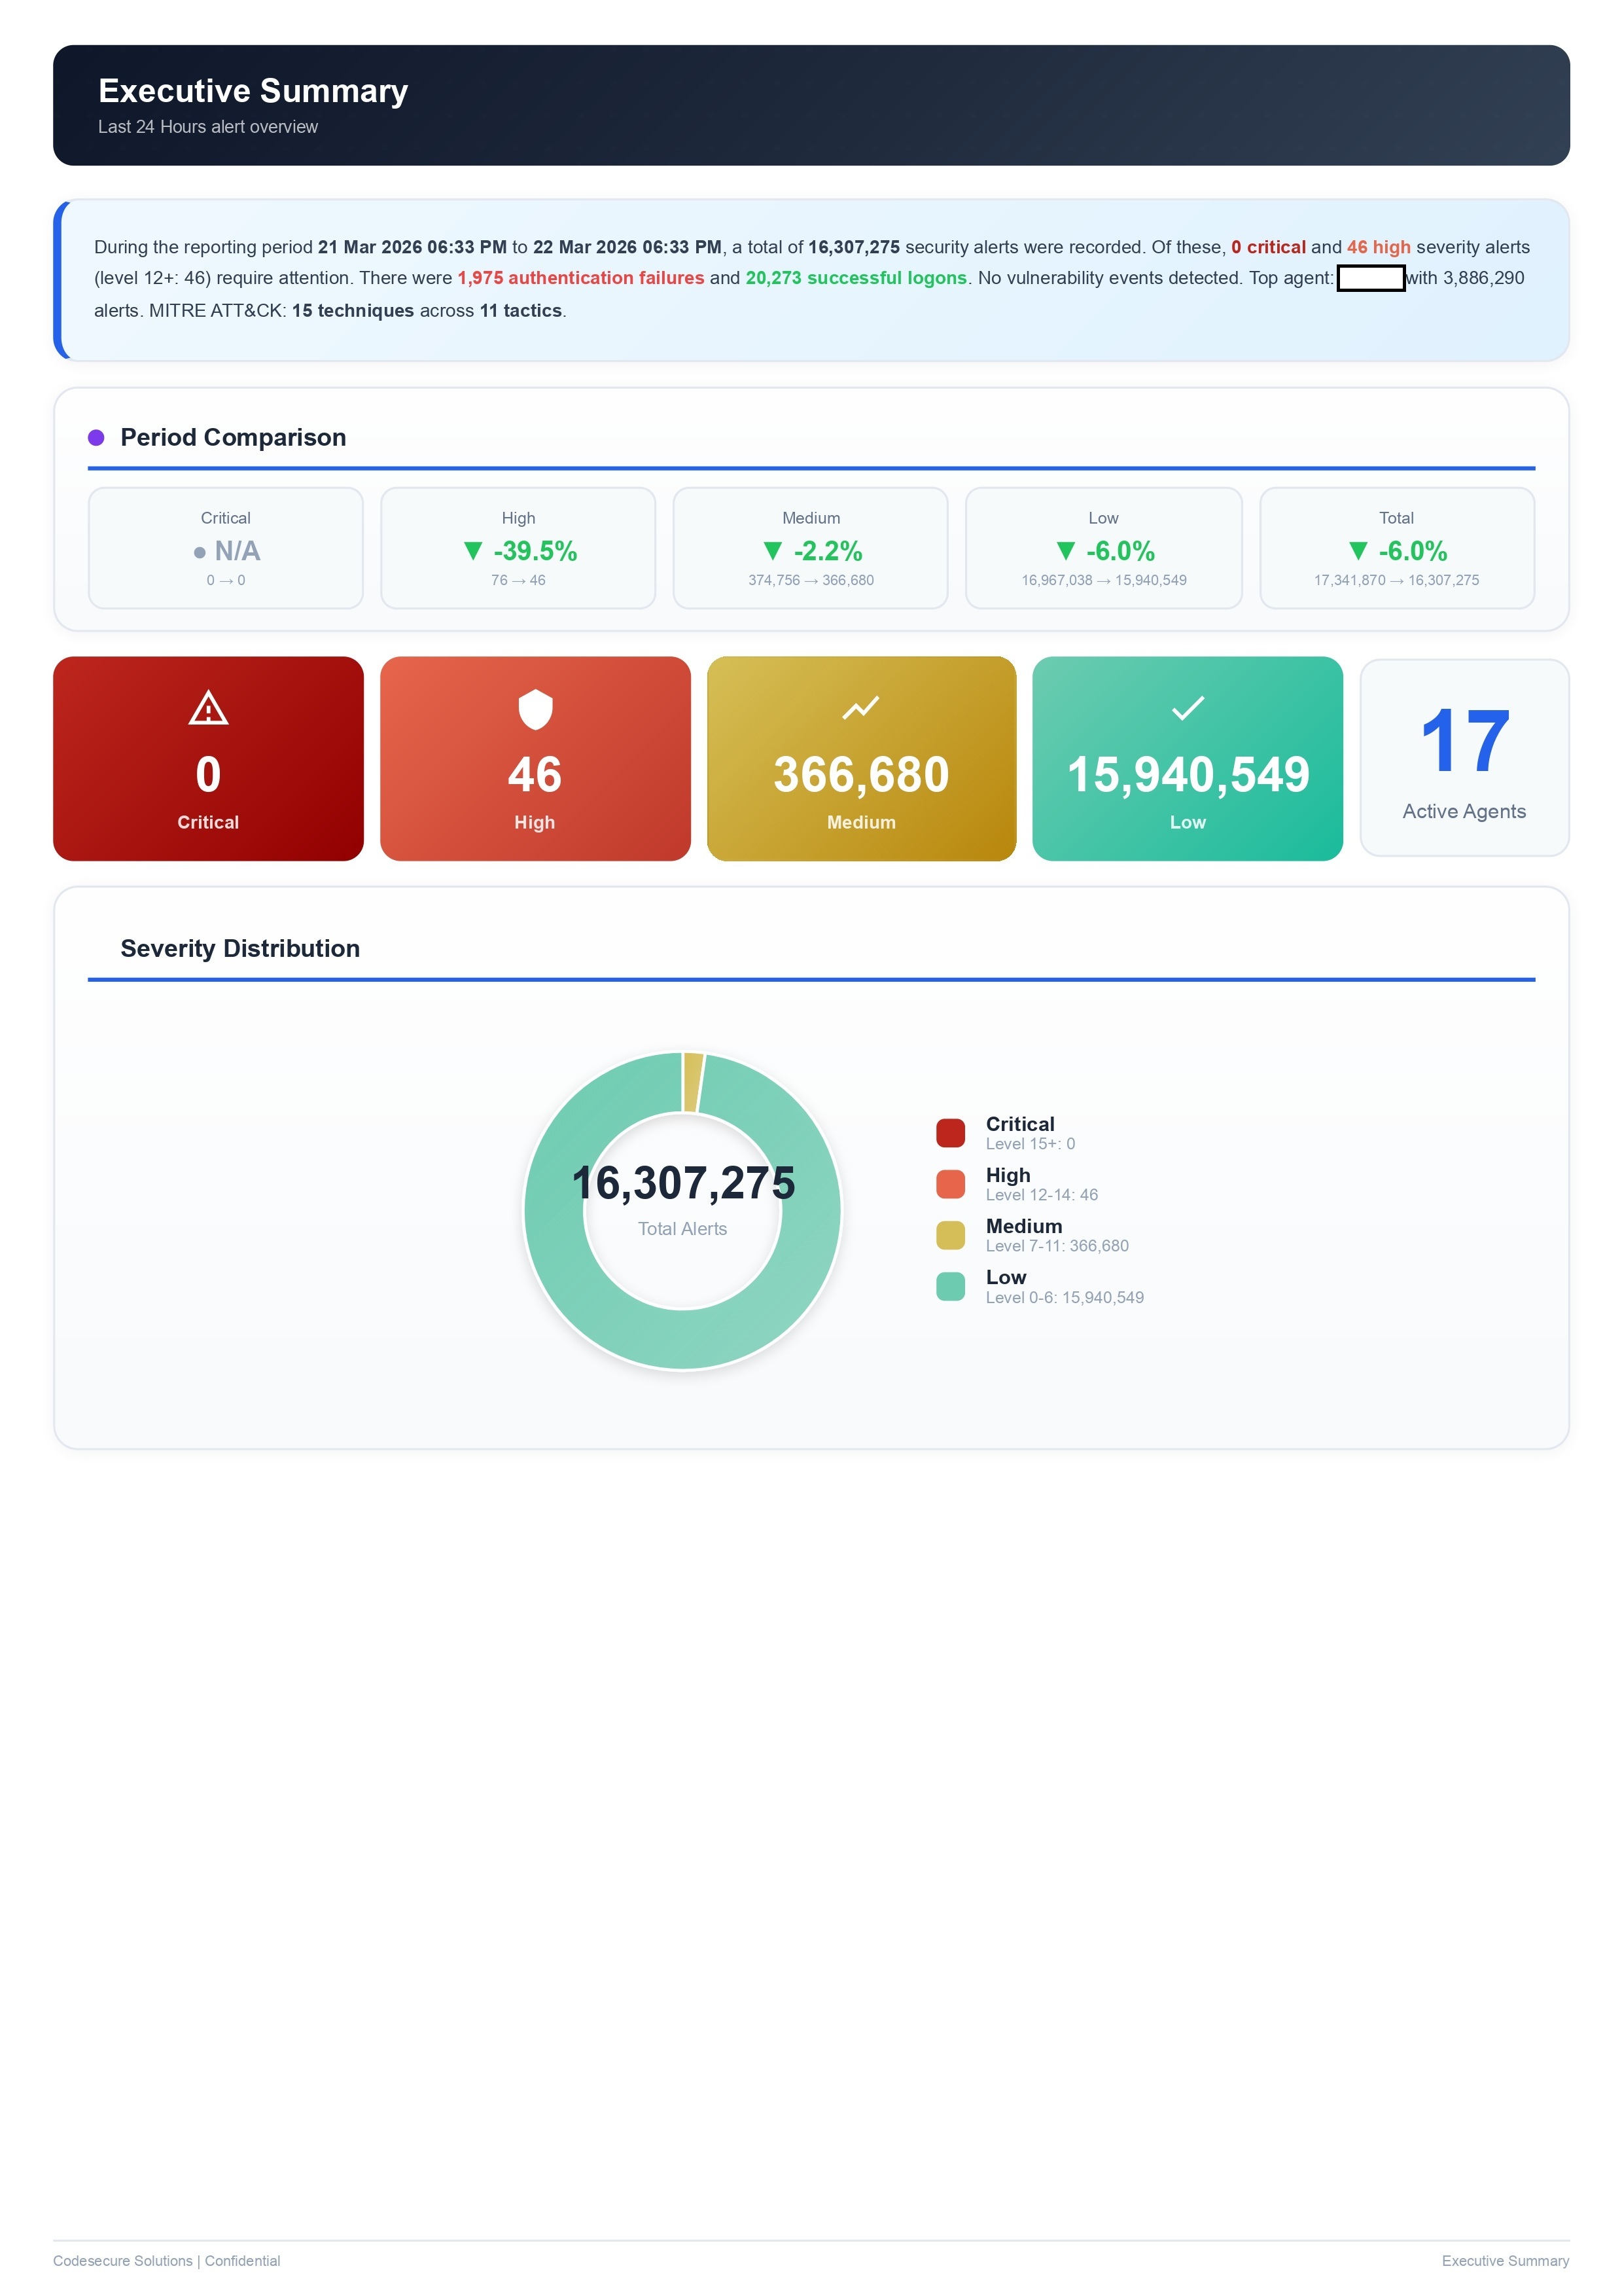Expand the Severity Distribution panel header

click(x=240, y=948)
